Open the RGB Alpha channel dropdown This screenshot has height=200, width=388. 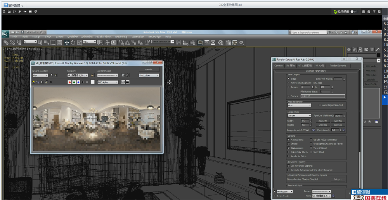pyautogui.click(x=107, y=82)
